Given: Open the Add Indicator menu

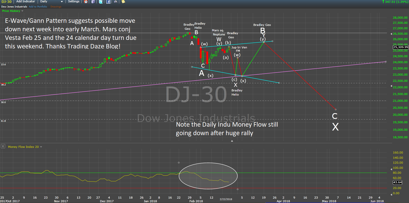Looking at the screenshot, I should coord(25,2).
